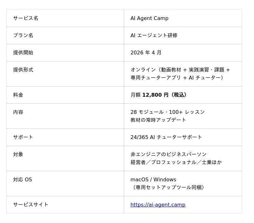Click the AI エージェント研修 plan text
The height and width of the screenshot is (223, 254).
click(154, 36)
